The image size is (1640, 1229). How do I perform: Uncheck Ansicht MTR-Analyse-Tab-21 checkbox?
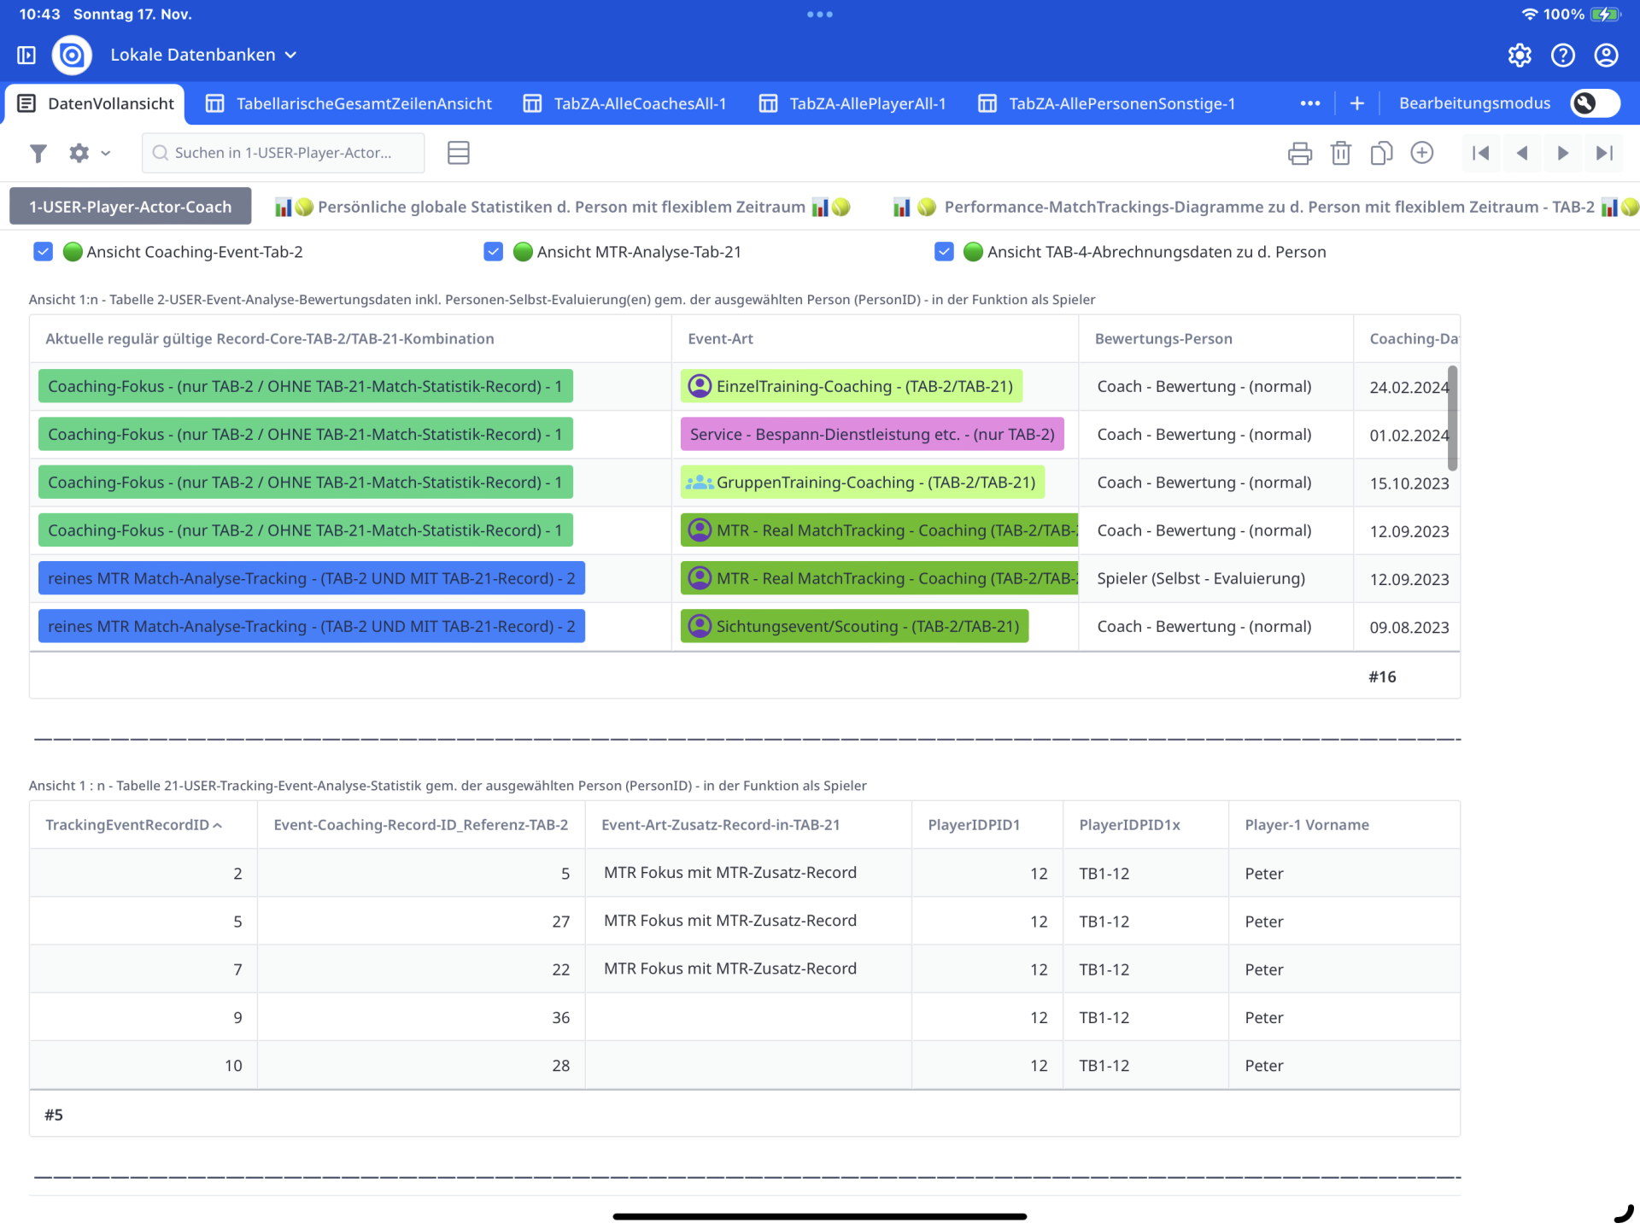click(x=493, y=252)
